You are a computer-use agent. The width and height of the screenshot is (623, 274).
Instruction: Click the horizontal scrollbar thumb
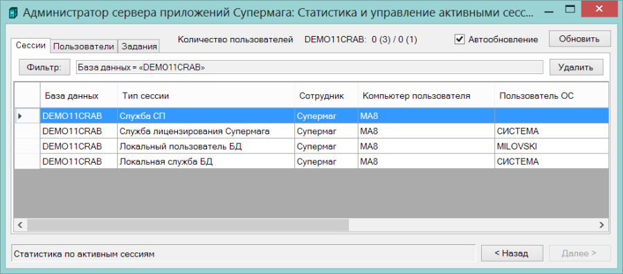tap(188, 225)
